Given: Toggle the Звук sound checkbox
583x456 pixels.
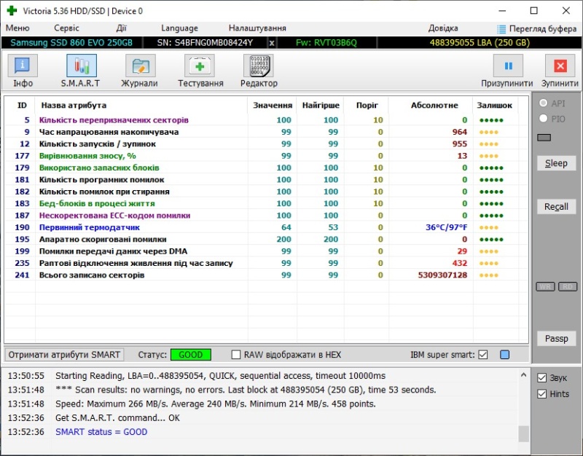Looking at the screenshot, I should 541,378.
